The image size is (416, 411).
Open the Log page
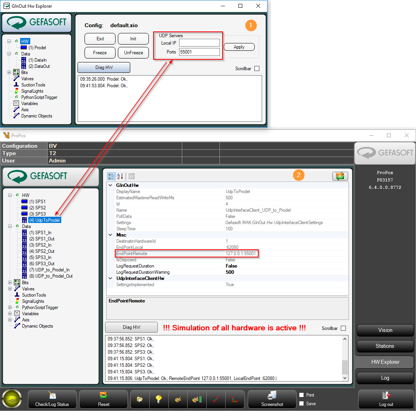[385, 378]
